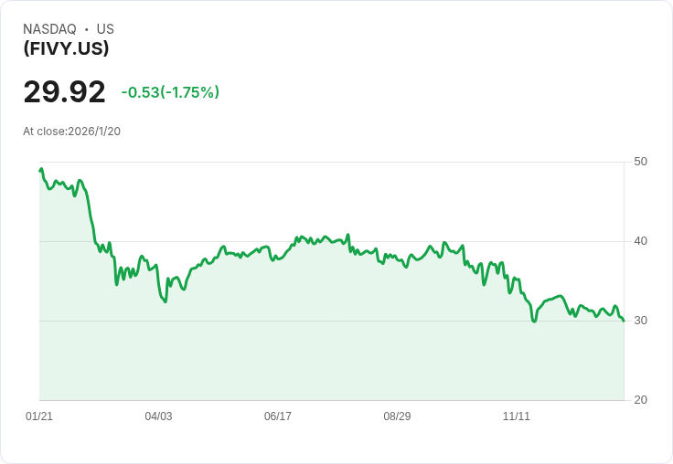Click the final endpoint of the price line

pyautogui.click(x=624, y=321)
